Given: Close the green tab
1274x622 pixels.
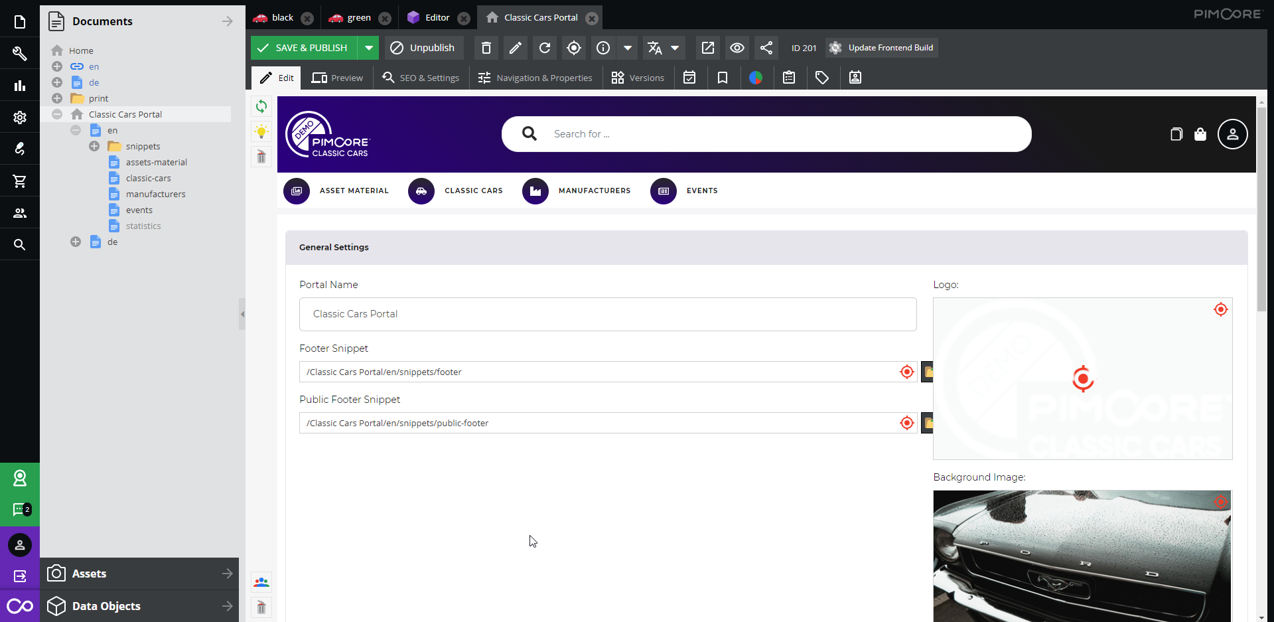Looking at the screenshot, I should [x=385, y=19].
